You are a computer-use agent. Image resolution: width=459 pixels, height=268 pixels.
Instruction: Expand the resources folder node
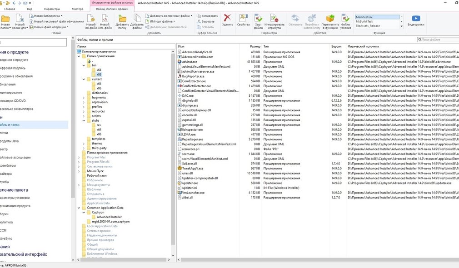(84, 111)
